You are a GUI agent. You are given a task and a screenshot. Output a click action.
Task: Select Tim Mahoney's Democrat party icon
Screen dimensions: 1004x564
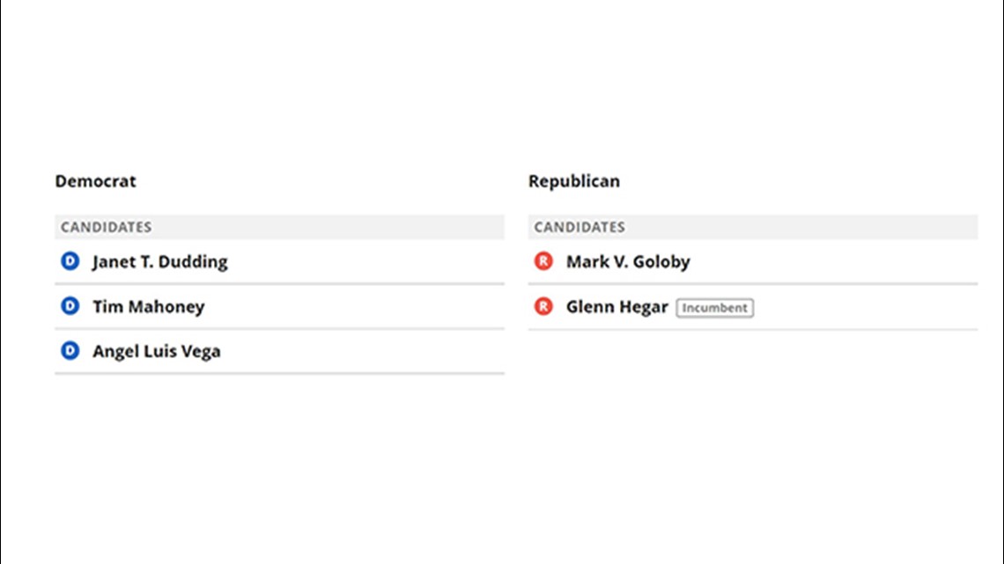click(x=70, y=305)
